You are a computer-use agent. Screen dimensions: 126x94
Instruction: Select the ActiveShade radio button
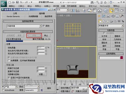click(x=3, y=90)
